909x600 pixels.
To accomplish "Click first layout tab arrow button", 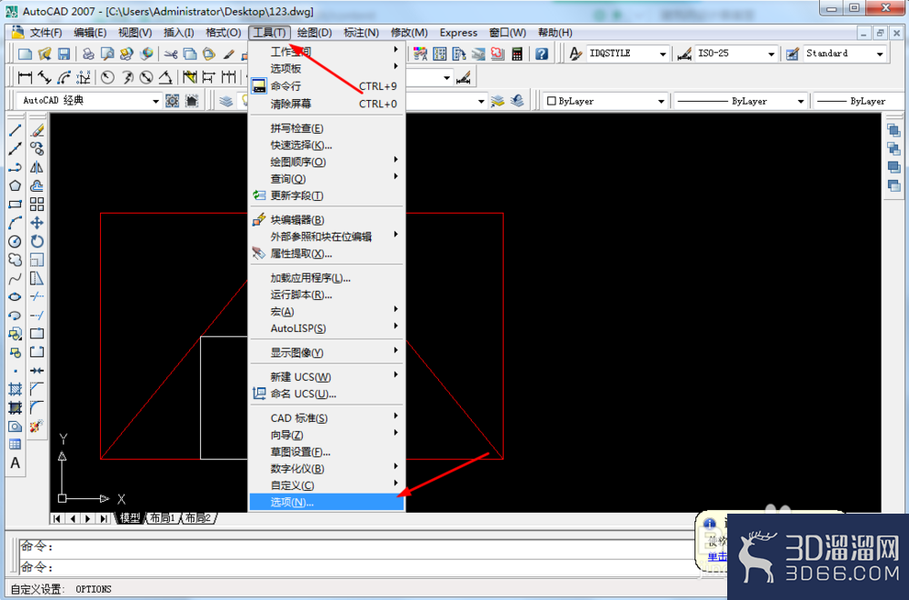I will [56, 518].
